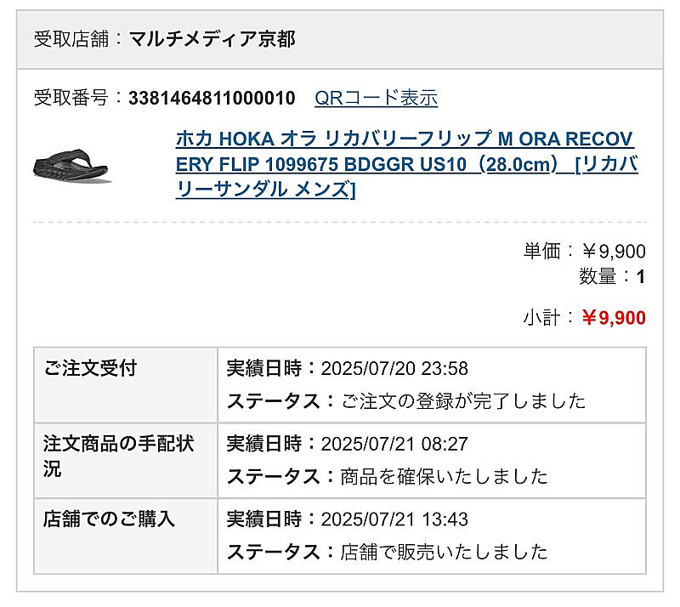Image resolution: width=680 pixels, height=607 pixels.
Task: Click the black sandal product thumbnail
Action: click(71, 165)
